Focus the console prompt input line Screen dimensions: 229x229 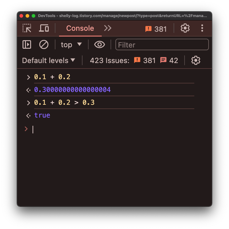tap(114, 129)
